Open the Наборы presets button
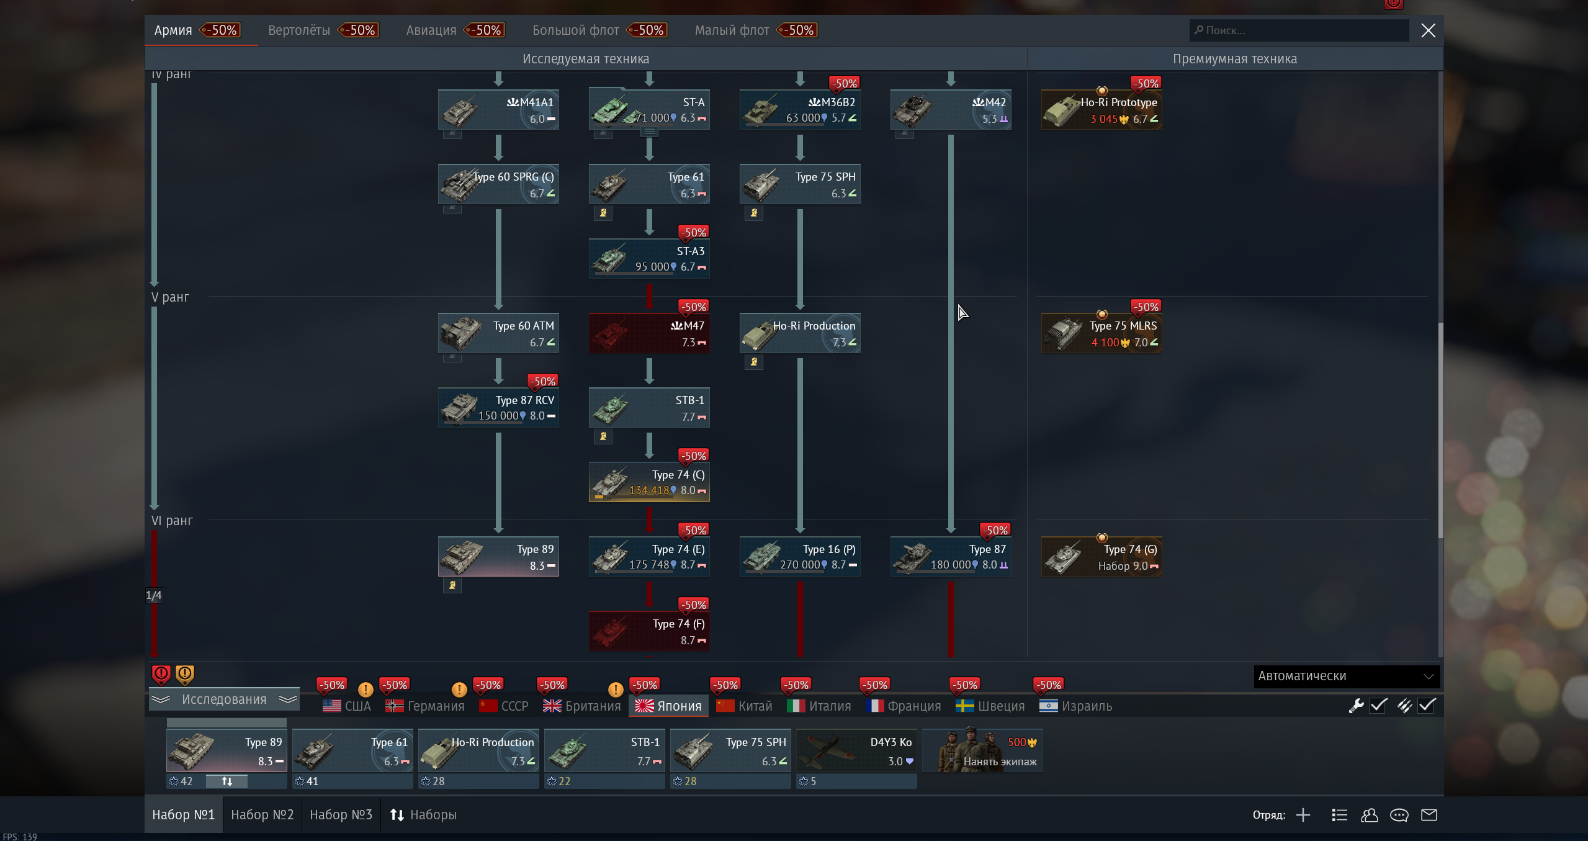This screenshot has width=1588, height=841. (423, 815)
